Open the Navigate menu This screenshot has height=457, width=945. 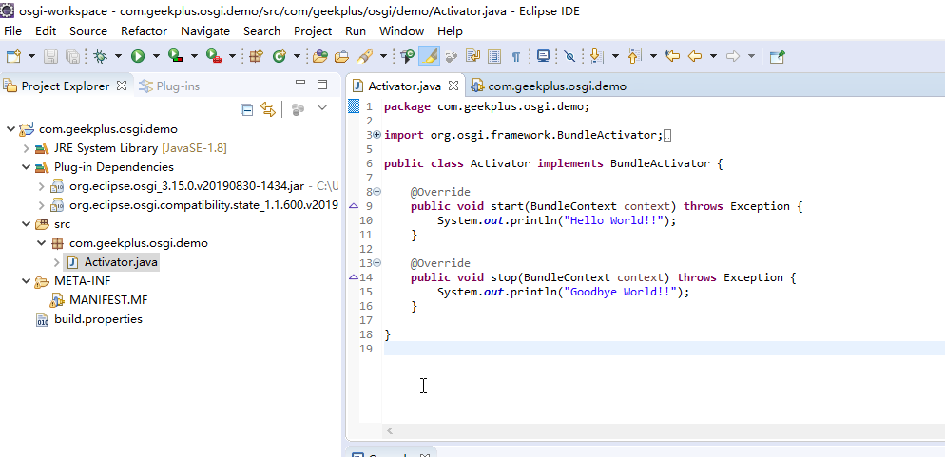(x=205, y=31)
